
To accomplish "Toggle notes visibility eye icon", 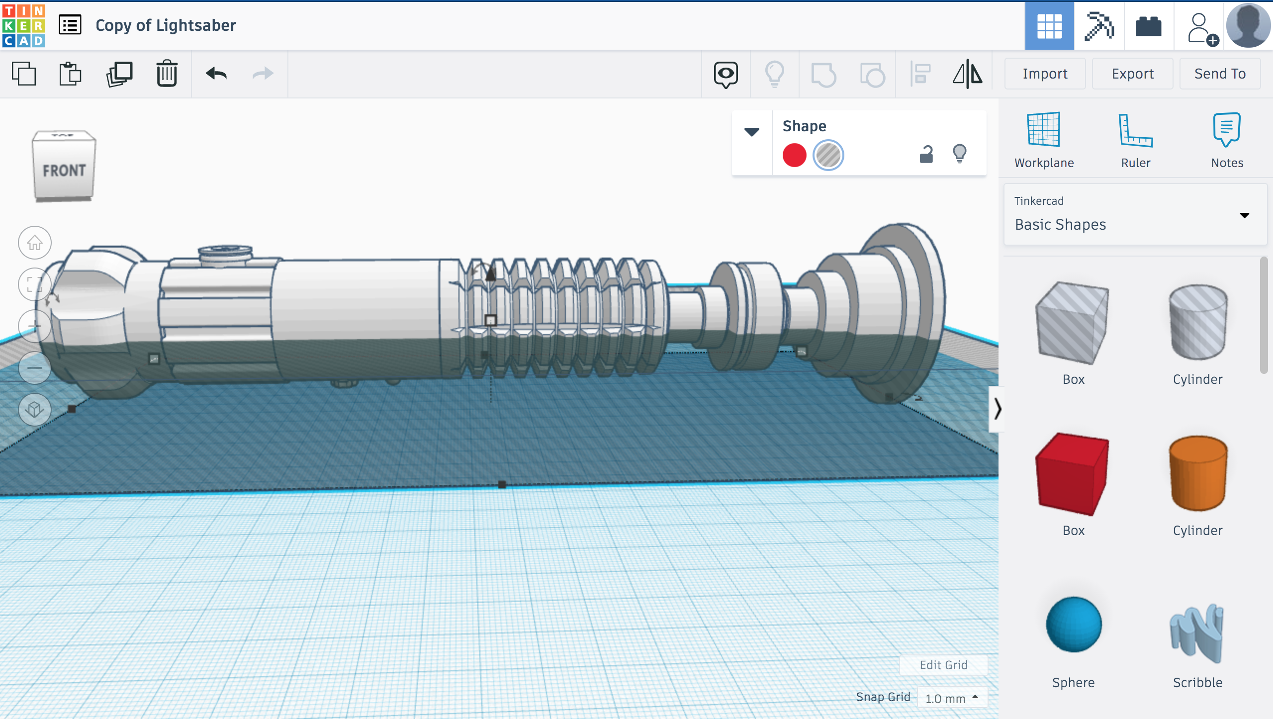I will click(726, 74).
